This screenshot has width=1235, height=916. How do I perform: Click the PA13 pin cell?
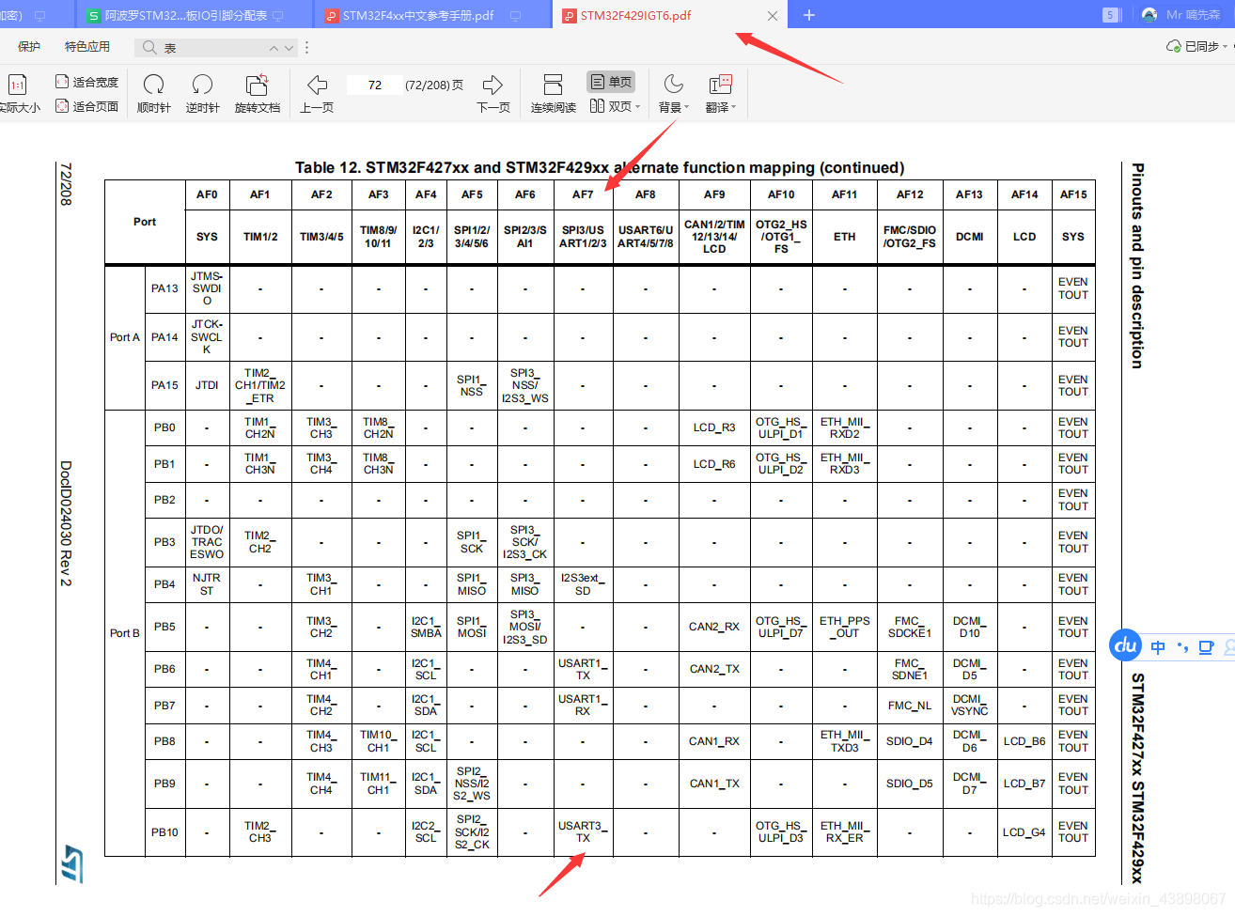click(164, 288)
